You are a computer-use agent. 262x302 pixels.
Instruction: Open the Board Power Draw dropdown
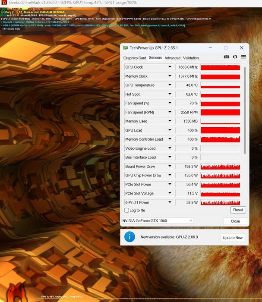click(170, 166)
